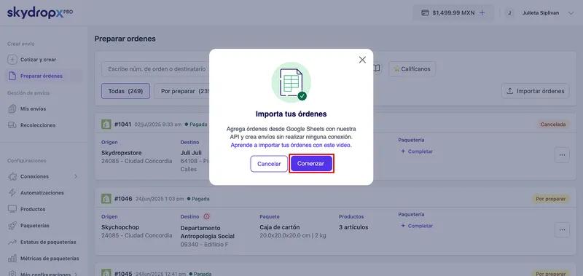Expand the Julieta Siplivan account menu
Screen dimensions: 583x276
coord(571,13)
